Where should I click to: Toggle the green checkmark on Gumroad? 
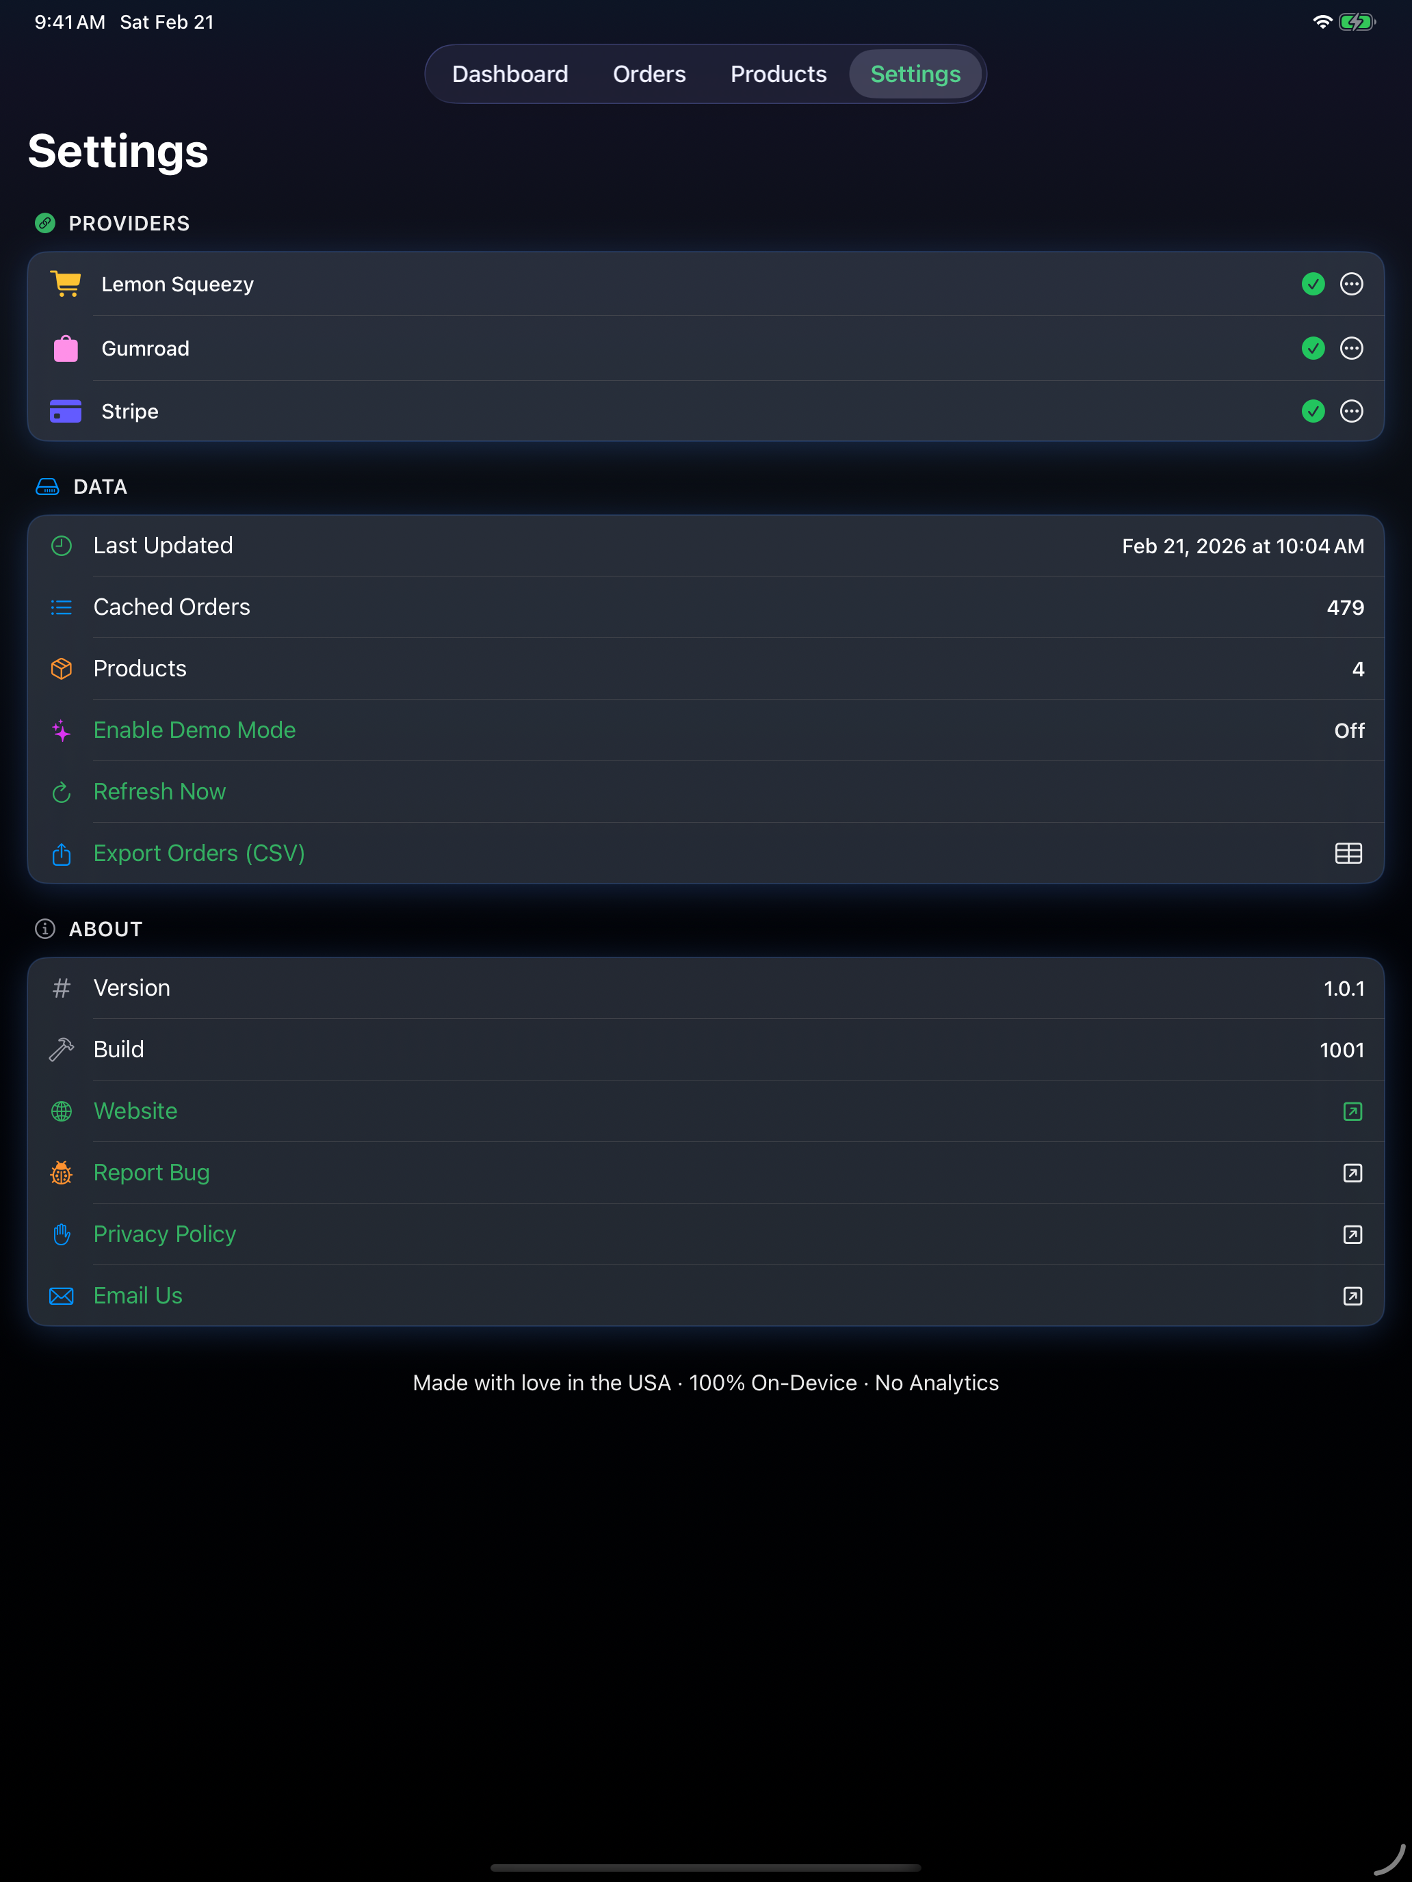point(1313,348)
